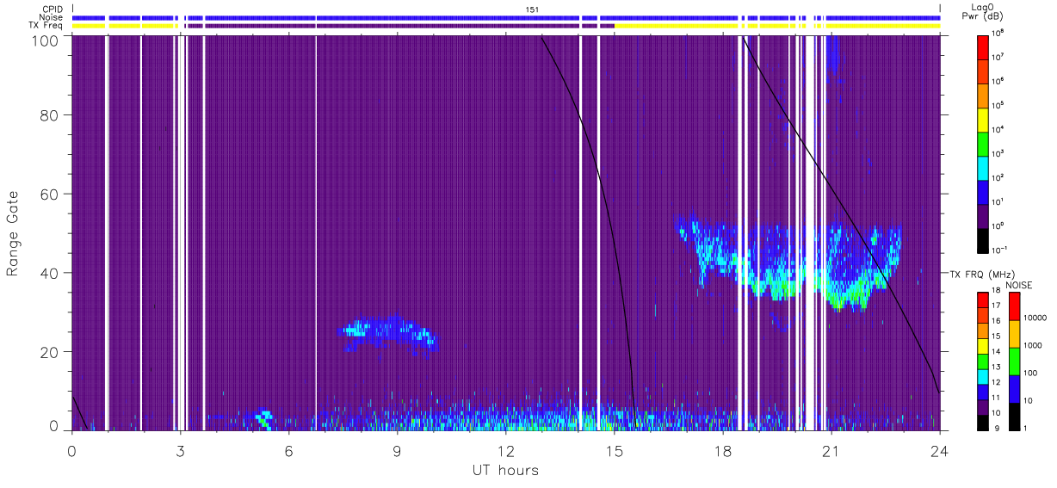Click the Noise row label at top left
Image resolution: width=1057 pixels, height=488 pixels.
tap(51, 17)
